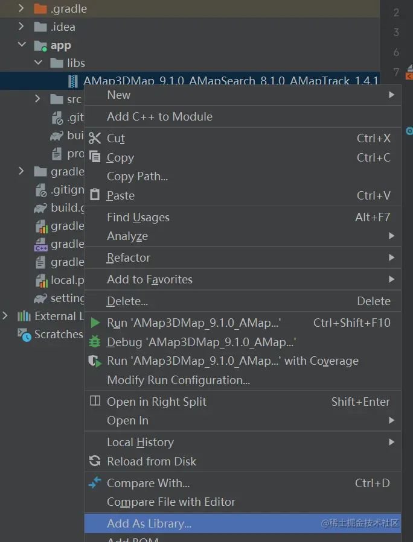Viewport: 413px width, 542px height.
Task: Click the Run with Coverage shield icon
Action: tap(95, 361)
